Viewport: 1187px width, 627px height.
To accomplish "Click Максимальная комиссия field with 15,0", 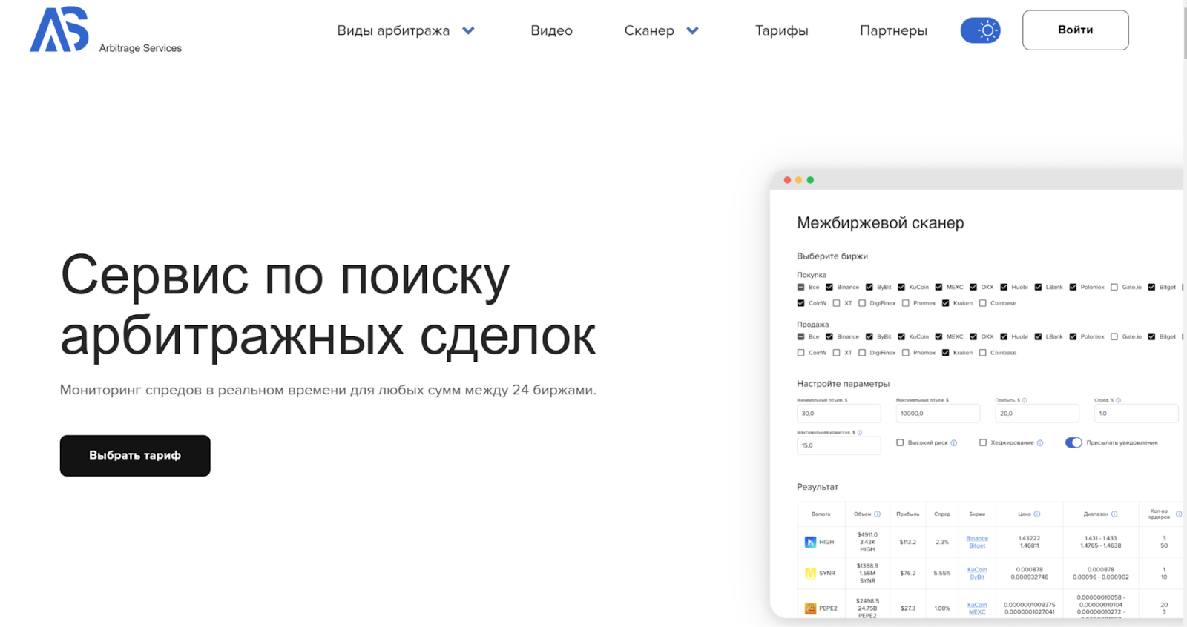I will (838, 445).
